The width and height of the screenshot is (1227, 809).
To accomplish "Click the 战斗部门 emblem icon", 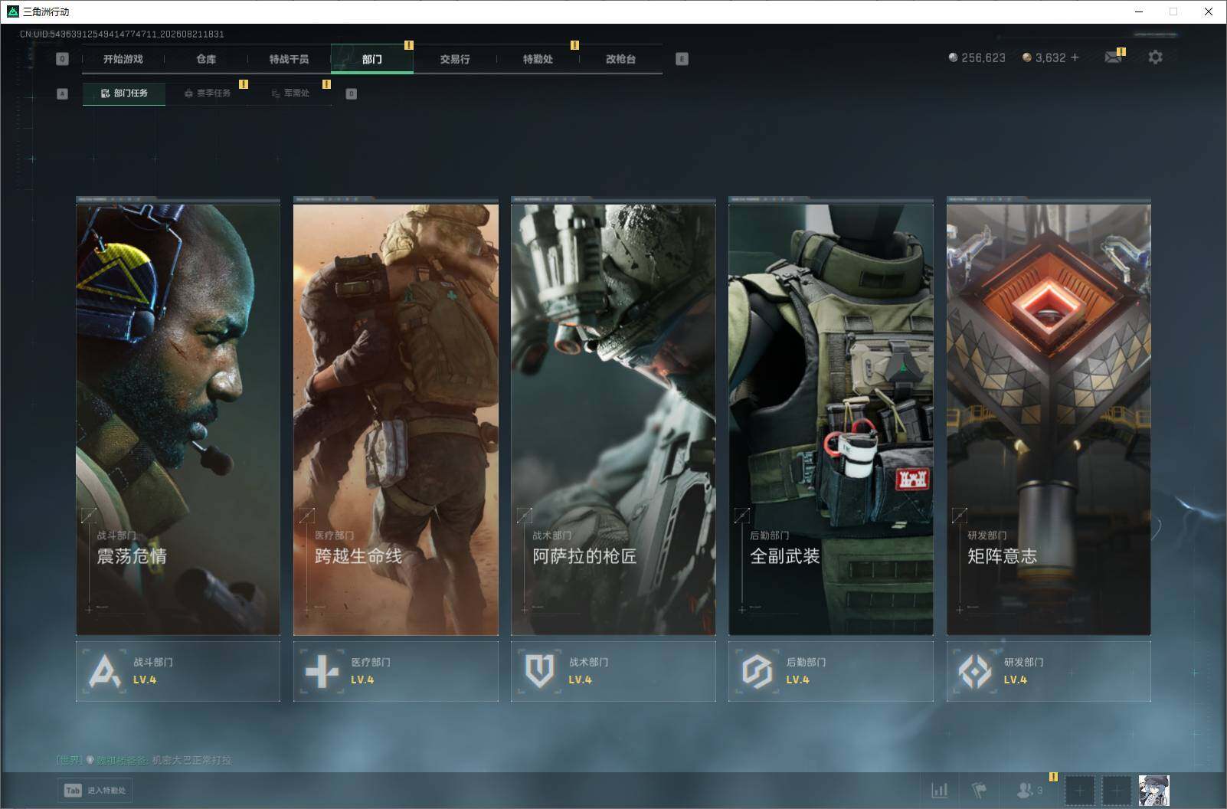I will click(105, 671).
